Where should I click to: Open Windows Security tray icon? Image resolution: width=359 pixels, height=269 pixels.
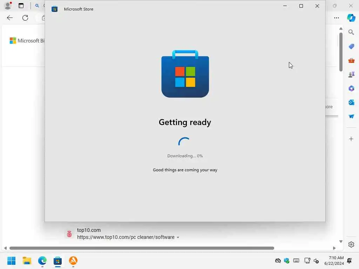(286, 261)
